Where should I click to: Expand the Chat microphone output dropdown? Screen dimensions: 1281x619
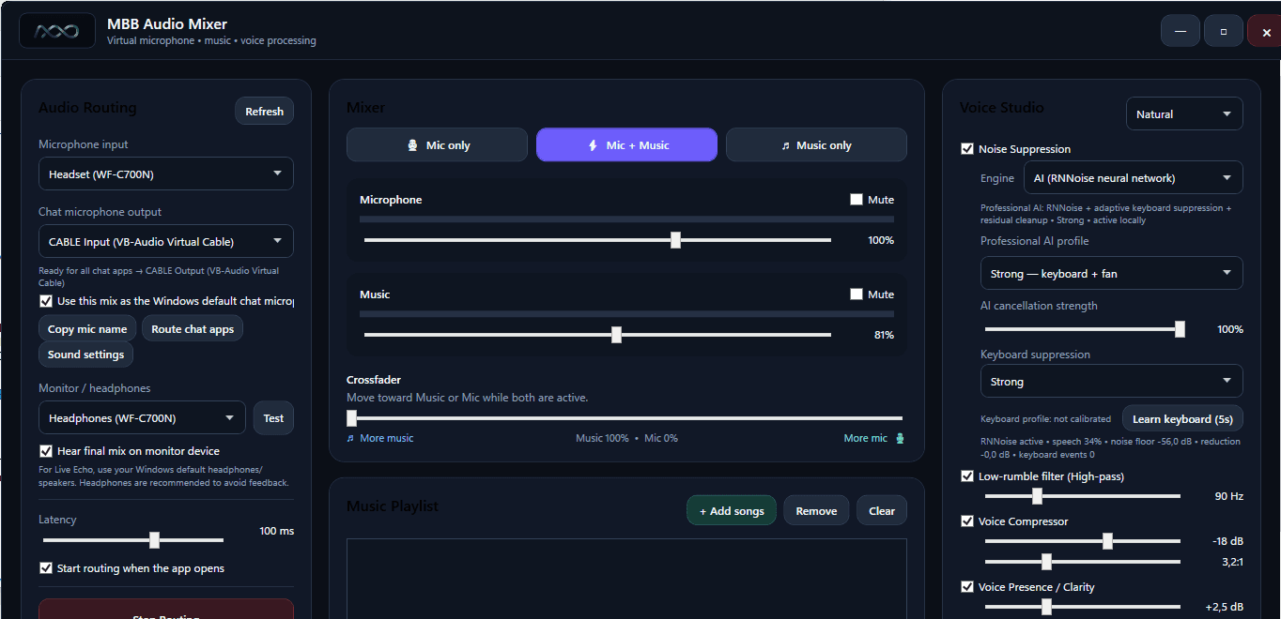tap(166, 241)
